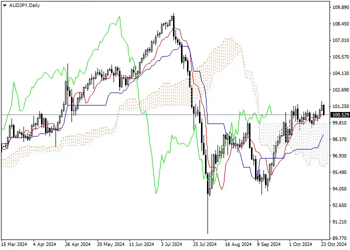Select price axis label 89.770
This screenshot has width=350, height=250.
pyautogui.click(x=340, y=238)
